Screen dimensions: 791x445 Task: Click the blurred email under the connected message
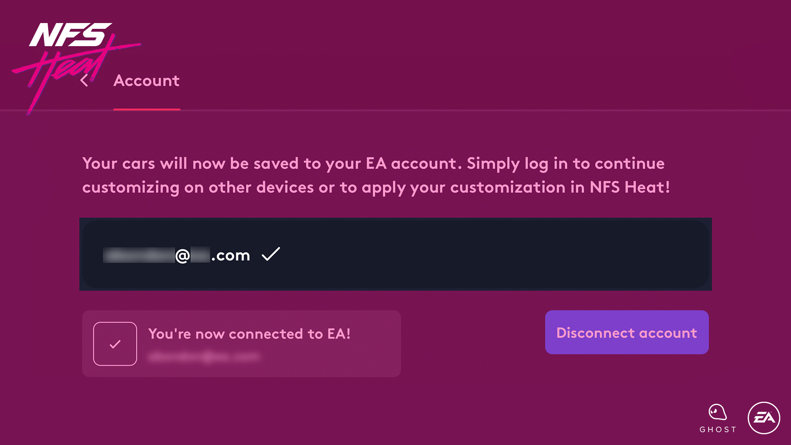204,356
